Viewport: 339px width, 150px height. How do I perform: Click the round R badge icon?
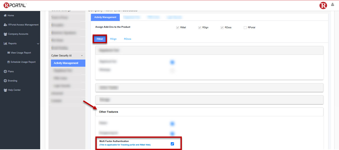pyautogui.click(x=323, y=5)
